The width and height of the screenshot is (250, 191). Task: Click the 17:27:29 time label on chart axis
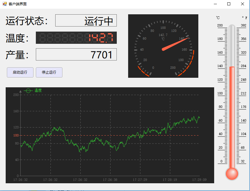coord(140,180)
